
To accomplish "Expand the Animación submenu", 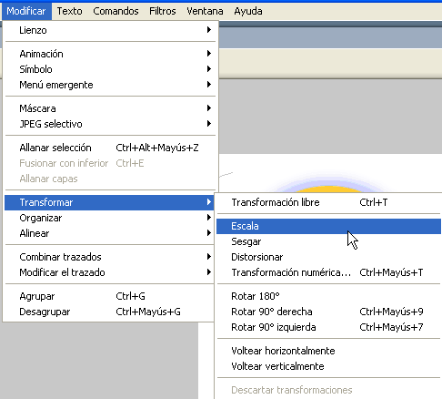I will (x=109, y=54).
